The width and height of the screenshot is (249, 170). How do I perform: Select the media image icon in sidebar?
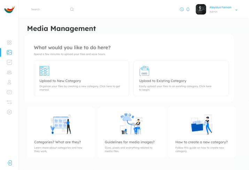[9, 52]
